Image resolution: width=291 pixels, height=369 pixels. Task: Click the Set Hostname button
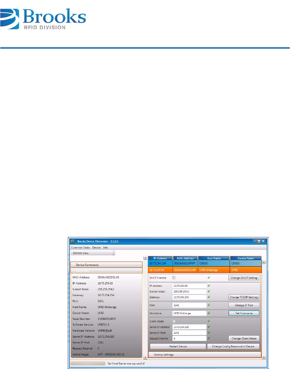(x=244, y=313)
